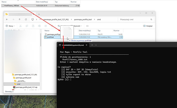Click the search magnifier icon in Explorer

tap(151, 19)
